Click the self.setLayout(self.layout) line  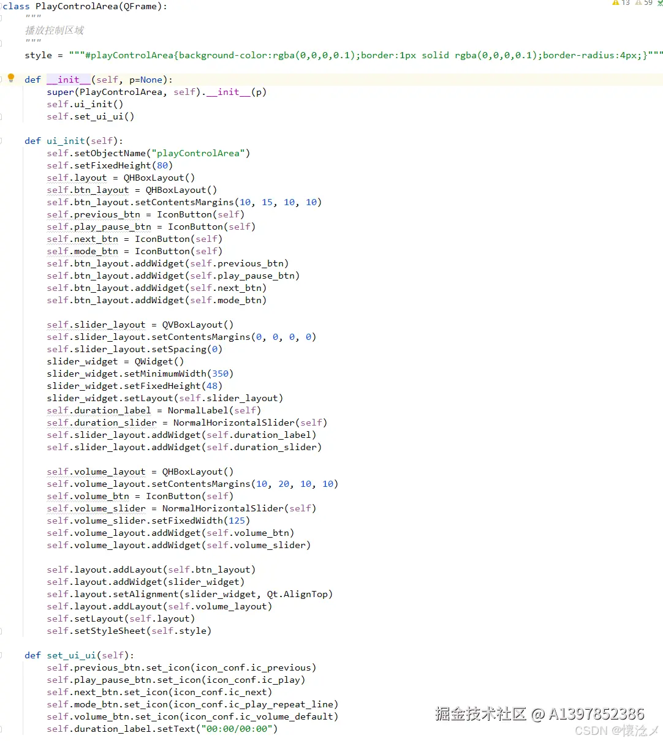tap(121, 619)
